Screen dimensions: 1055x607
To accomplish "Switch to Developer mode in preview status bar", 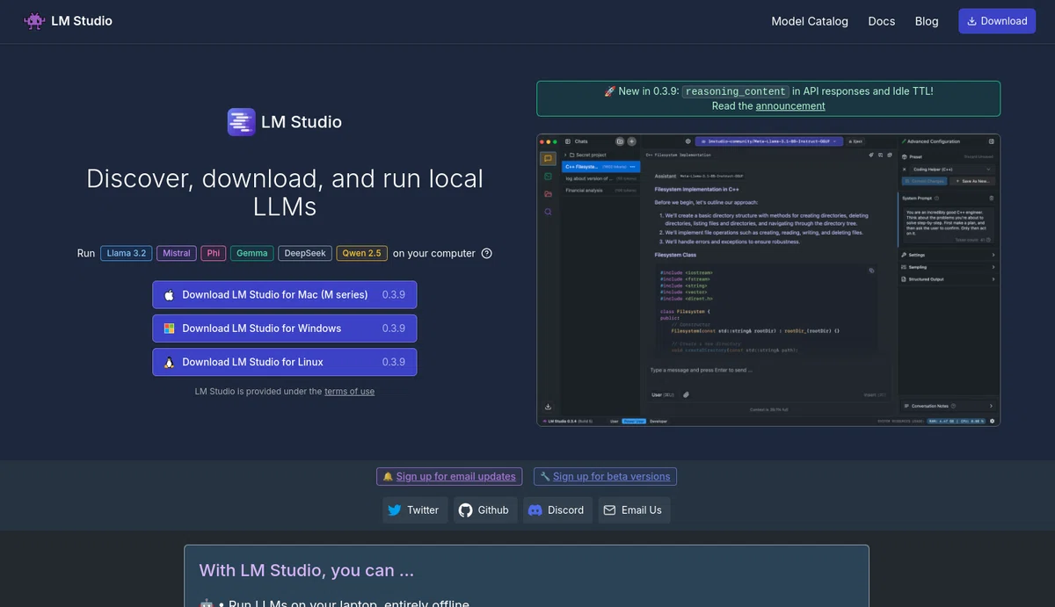I will click(x=658, y=422).
